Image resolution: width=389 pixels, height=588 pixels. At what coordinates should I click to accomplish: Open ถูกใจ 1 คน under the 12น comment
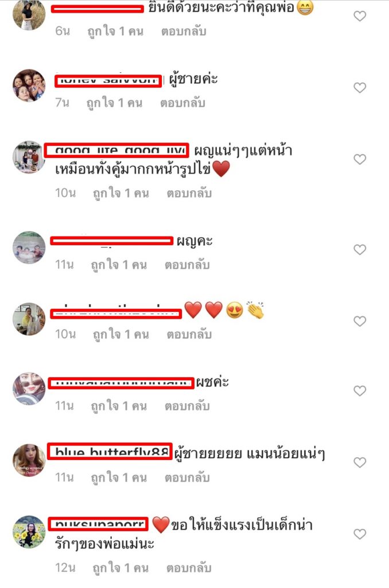pyautogui.click(x=120, y=568)
